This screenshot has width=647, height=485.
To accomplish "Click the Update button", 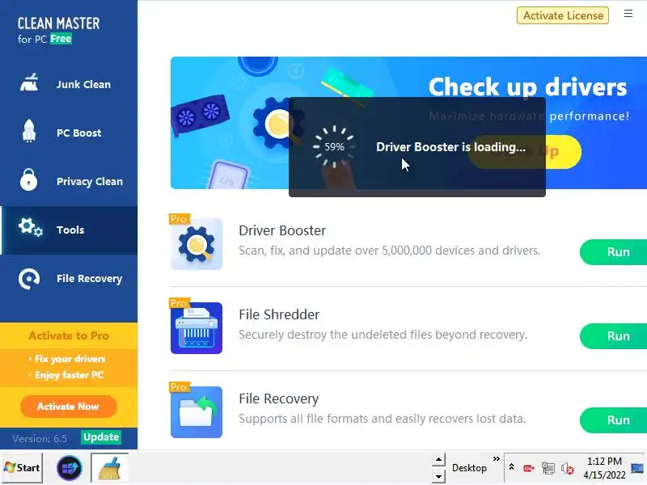I will [101, 437].
